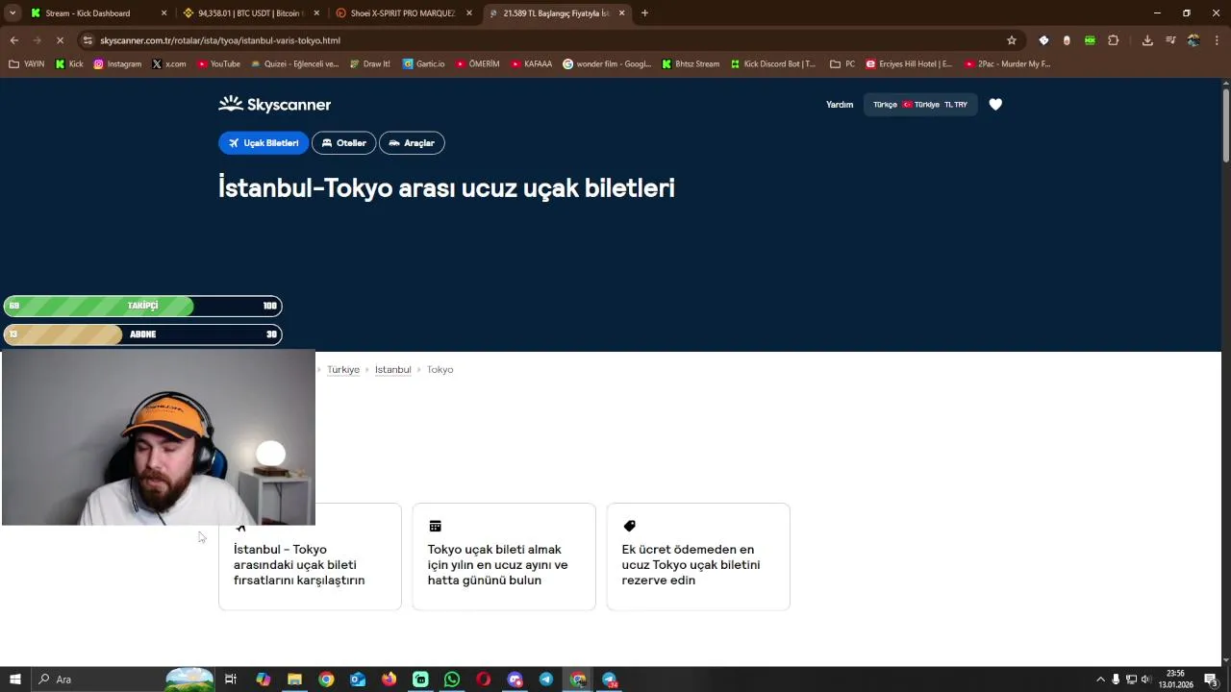Open saved favorites heart icon

995,105
